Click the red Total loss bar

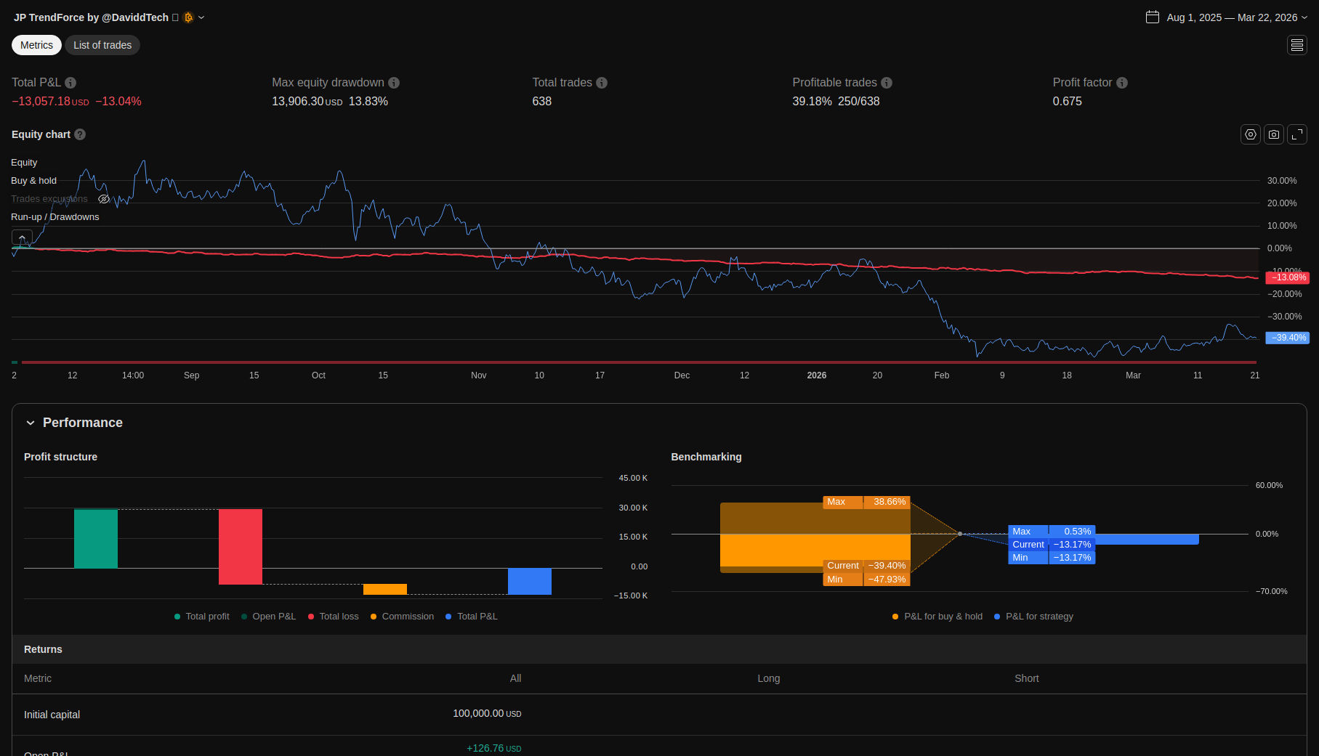click(241, 546)
